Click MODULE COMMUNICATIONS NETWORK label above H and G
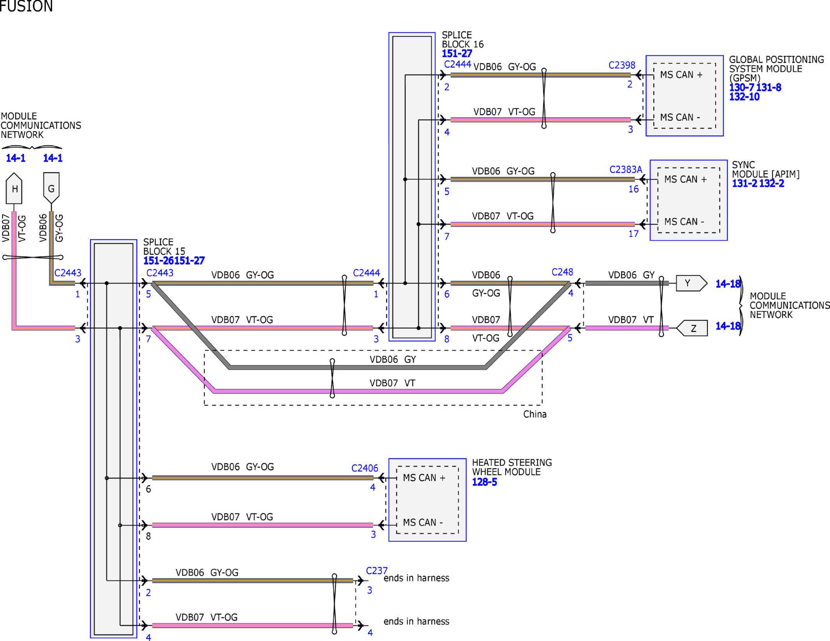 pyautogui.click(x=41, y=125)
